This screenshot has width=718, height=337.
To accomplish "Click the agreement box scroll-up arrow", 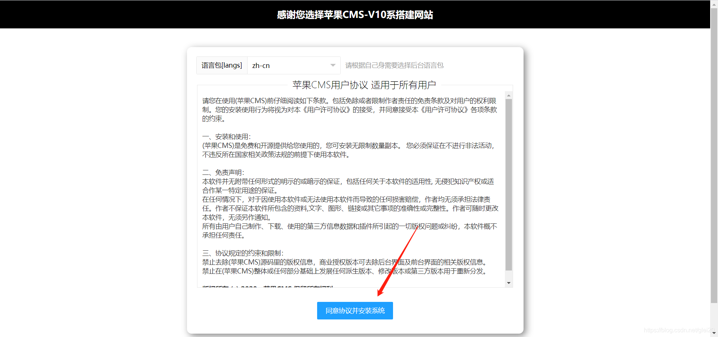I will [509, 96].
